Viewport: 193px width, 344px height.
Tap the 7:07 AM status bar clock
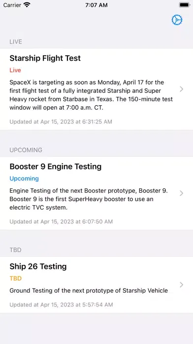coord(96,5)
